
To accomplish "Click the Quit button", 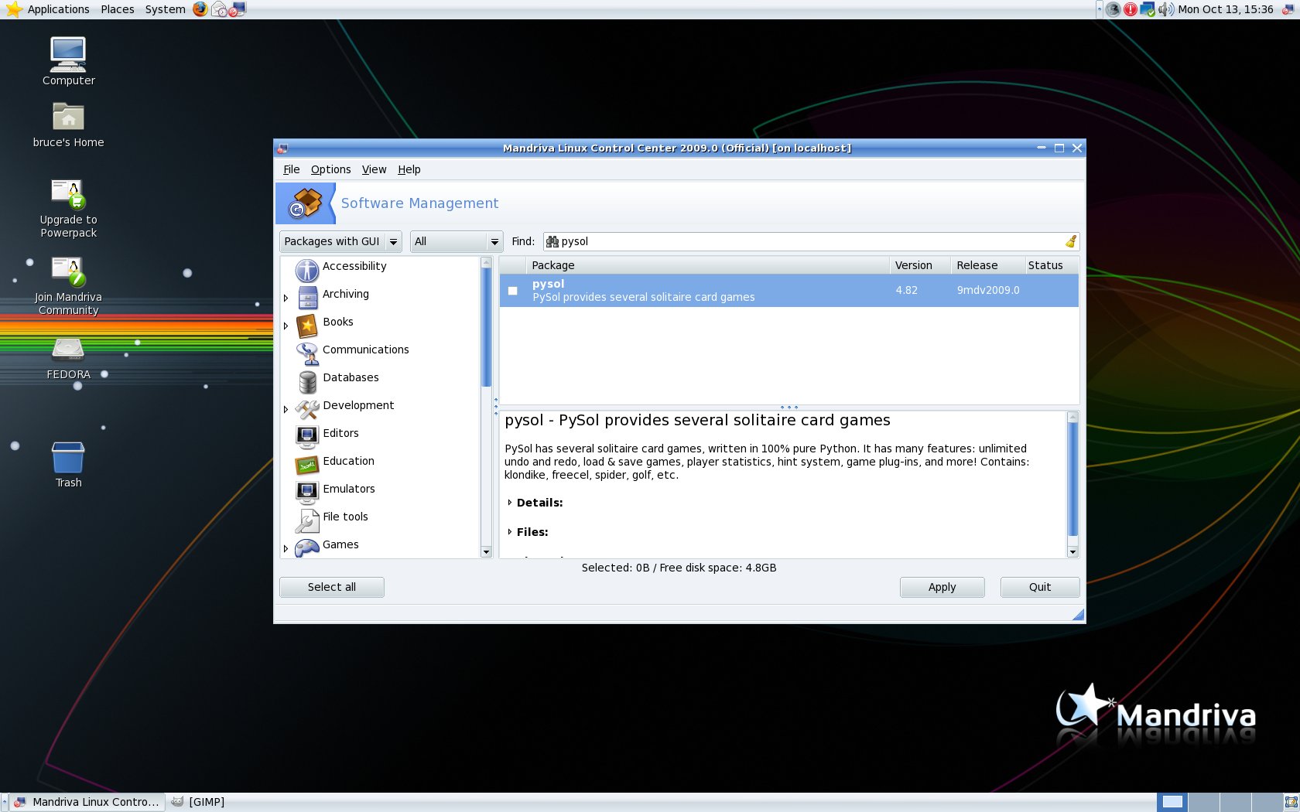I will pyautogui.click(x=1040, y=587).
